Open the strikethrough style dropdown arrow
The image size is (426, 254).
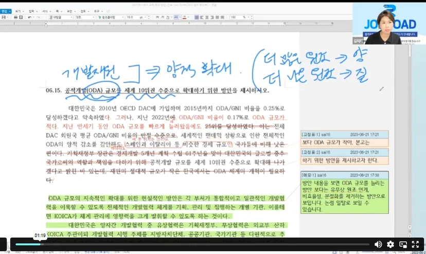pyautogui.click(x=180, y=17)
